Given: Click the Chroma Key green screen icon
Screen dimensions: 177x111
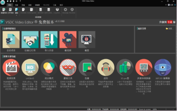Looking at the screenshot, I should [87, 67].
